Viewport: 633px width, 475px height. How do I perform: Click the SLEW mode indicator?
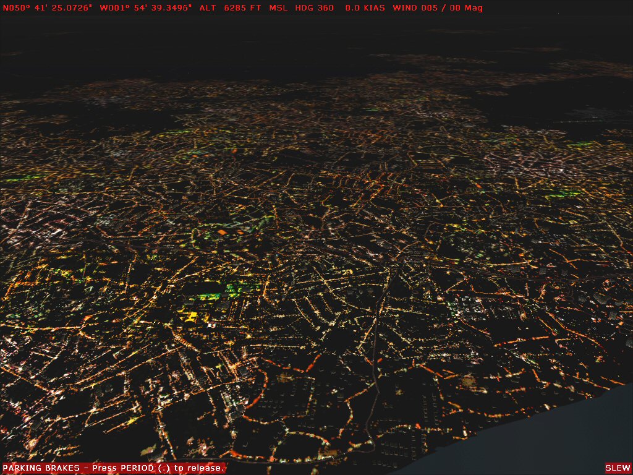(618, 468)
